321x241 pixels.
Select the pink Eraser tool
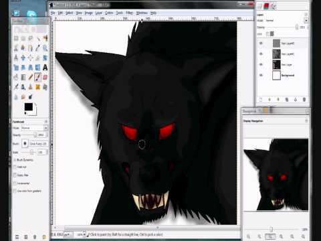45,77
